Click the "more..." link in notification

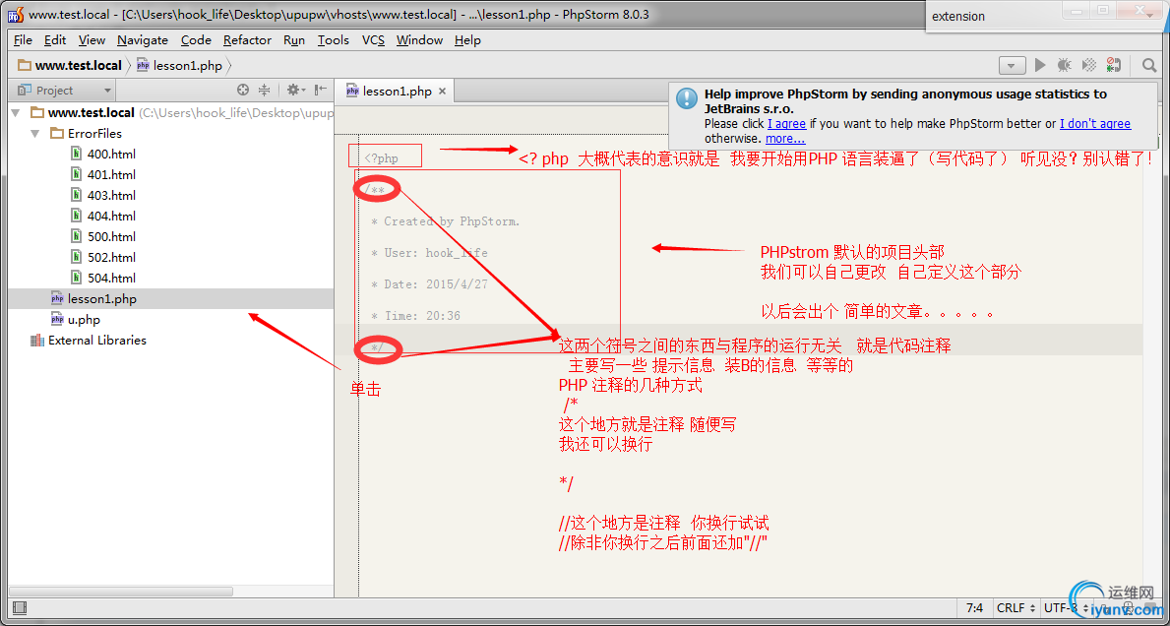click(x=785, y=138)
